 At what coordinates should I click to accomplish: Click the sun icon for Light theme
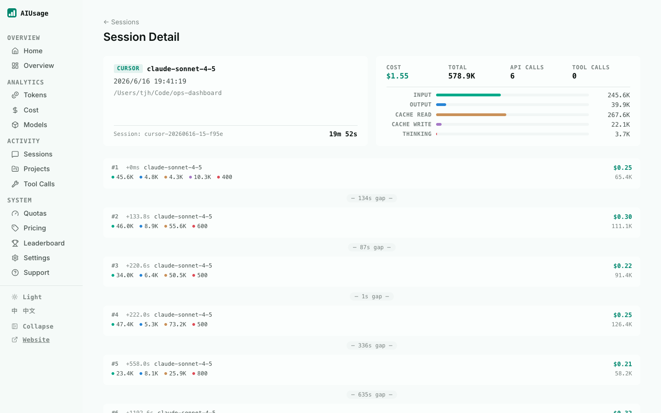[x=15, y=297]
